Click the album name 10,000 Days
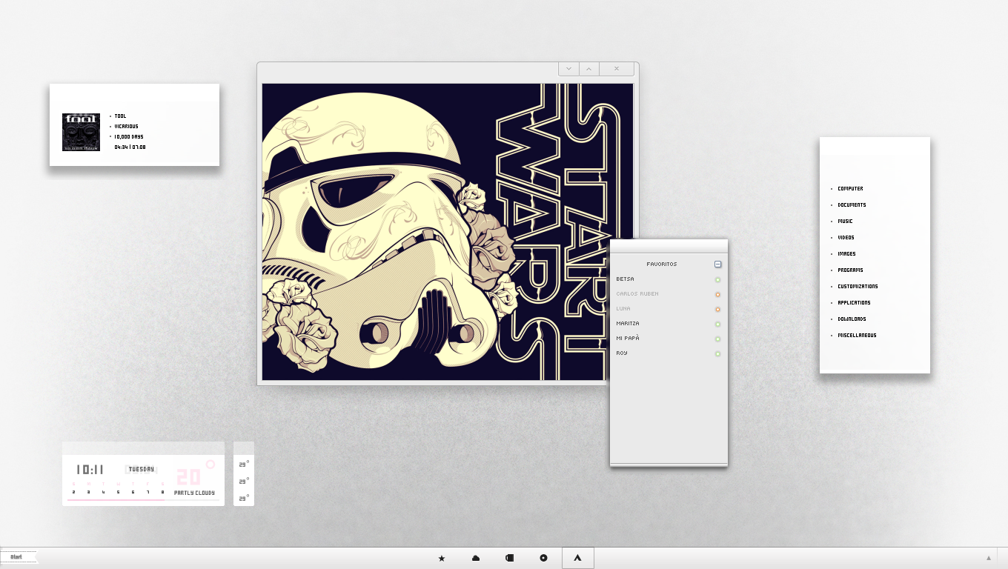 tap(129, 137)
